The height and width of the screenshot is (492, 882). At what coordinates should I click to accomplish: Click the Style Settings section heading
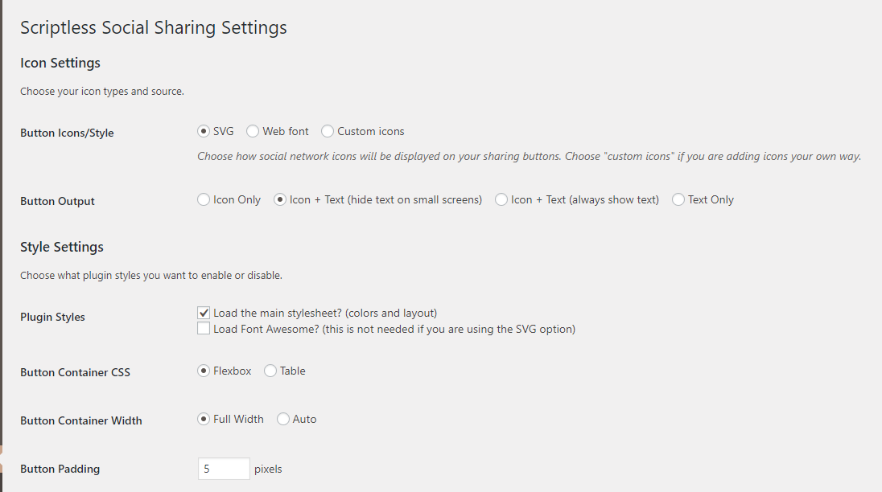[62, 247]
